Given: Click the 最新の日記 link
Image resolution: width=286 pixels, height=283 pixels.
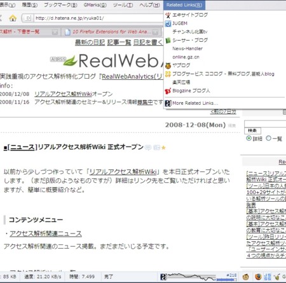Looking at the screenshot, I should coord(90,43).
